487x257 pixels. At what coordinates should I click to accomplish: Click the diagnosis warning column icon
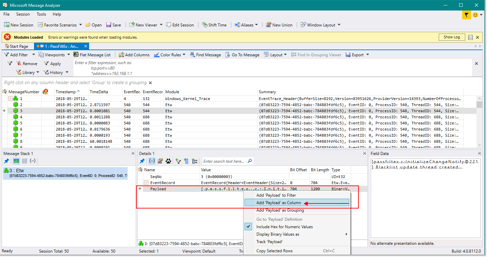[x=45, y=92]
